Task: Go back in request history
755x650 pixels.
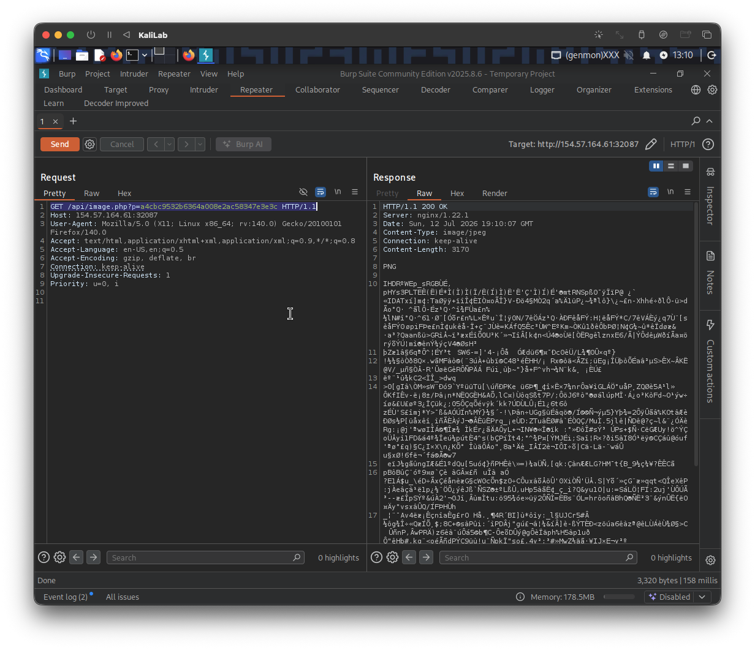Action: coord(156,145)
